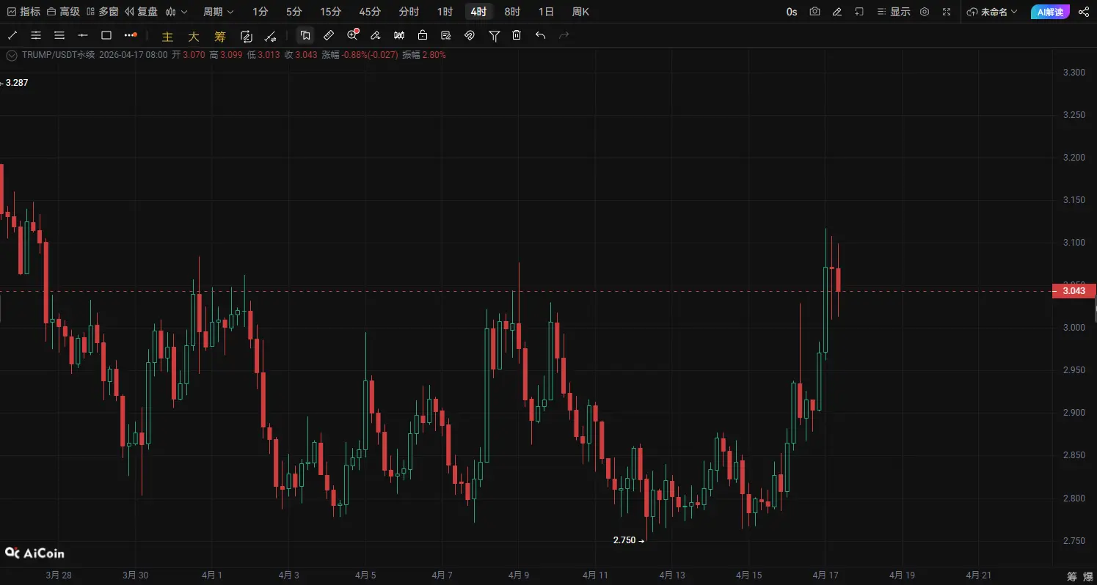This screenshot has width=1097, height=585.
Task: Switch to the 45分 timeframe
Action: (371, 12)
